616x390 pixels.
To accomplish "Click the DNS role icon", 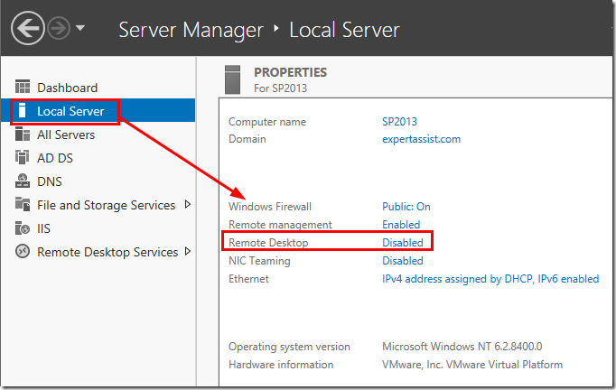I will [x=23, y=181].
